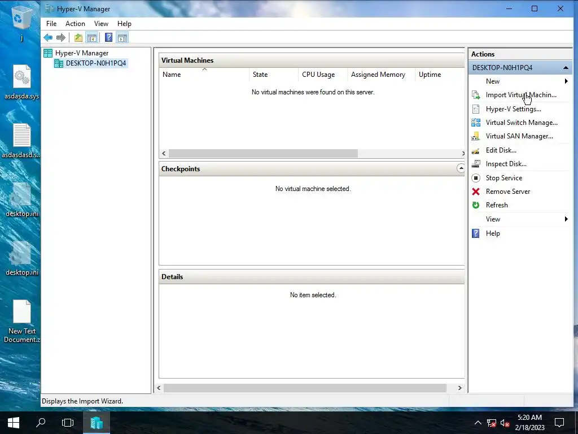Open the Help menu
Image resolution: width=578 pixels, height=434 pixels.
(124, 24)
